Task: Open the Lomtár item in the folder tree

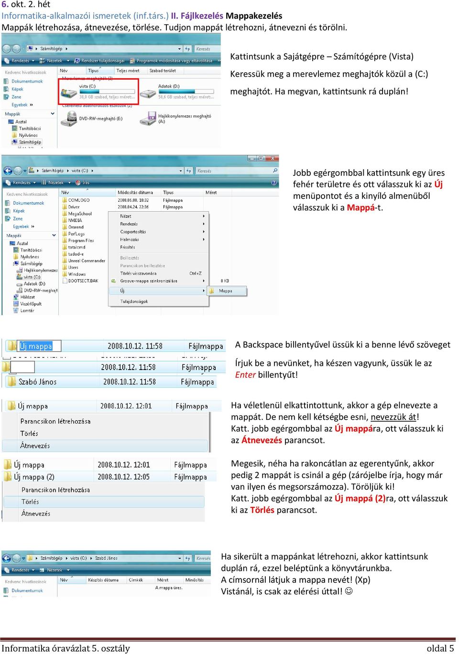Action: tap(24, 310)
